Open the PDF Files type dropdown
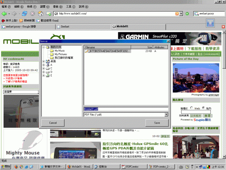This screenshot has width=226, height=170. [166, 114]
